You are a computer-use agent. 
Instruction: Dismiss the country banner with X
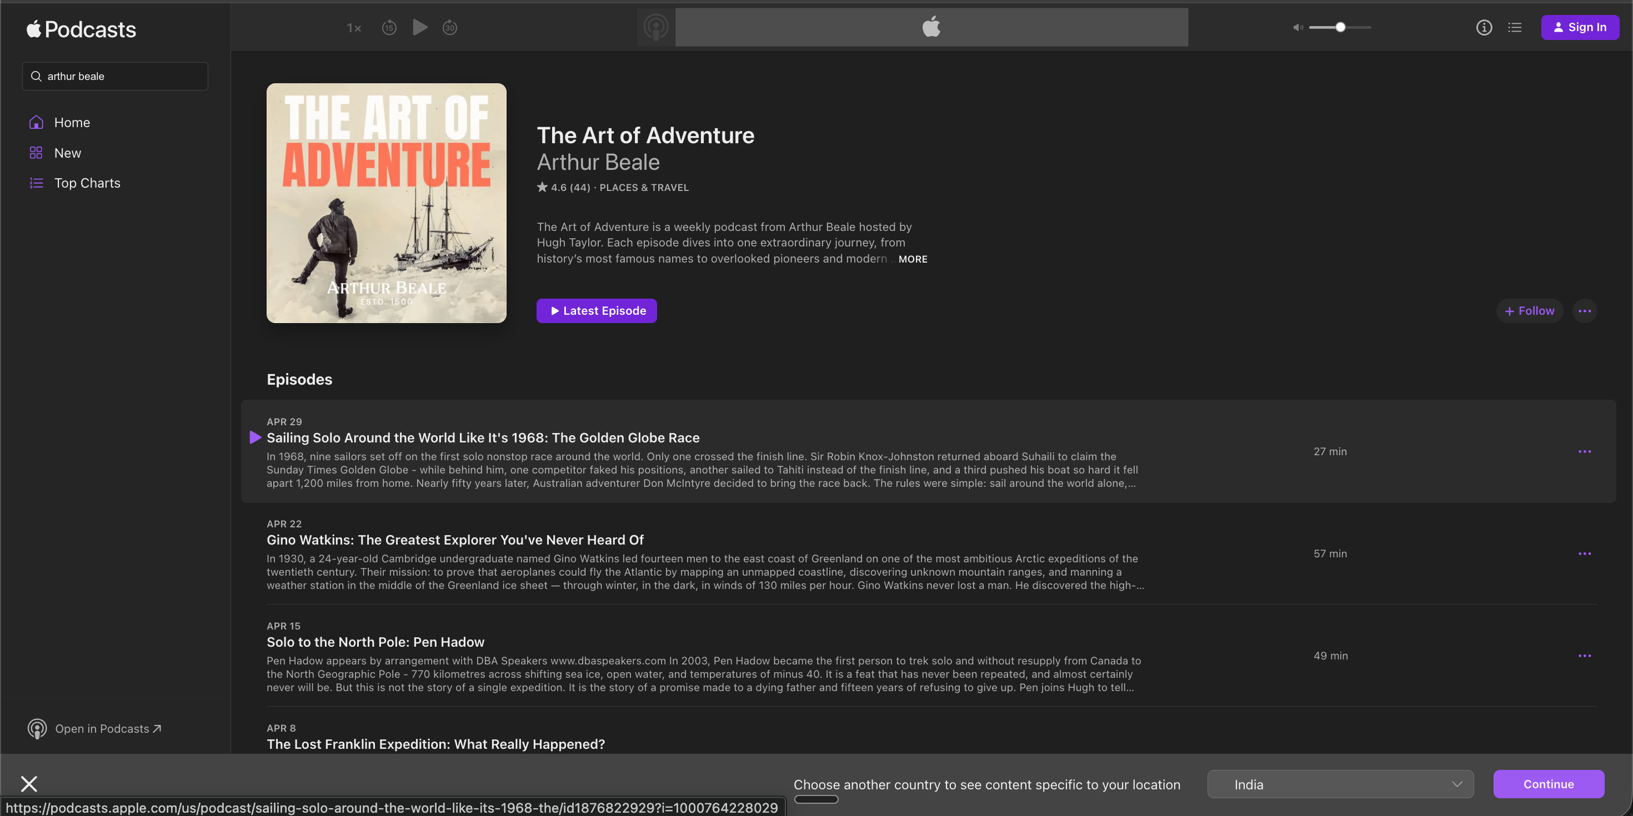[28, 784]
